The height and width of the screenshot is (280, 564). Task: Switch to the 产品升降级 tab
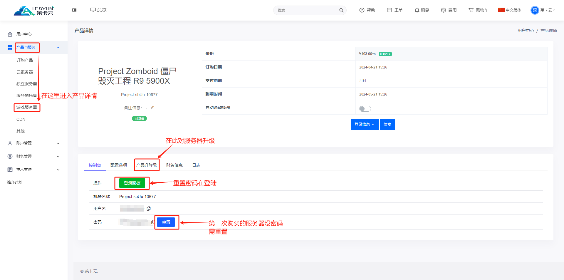147,165
